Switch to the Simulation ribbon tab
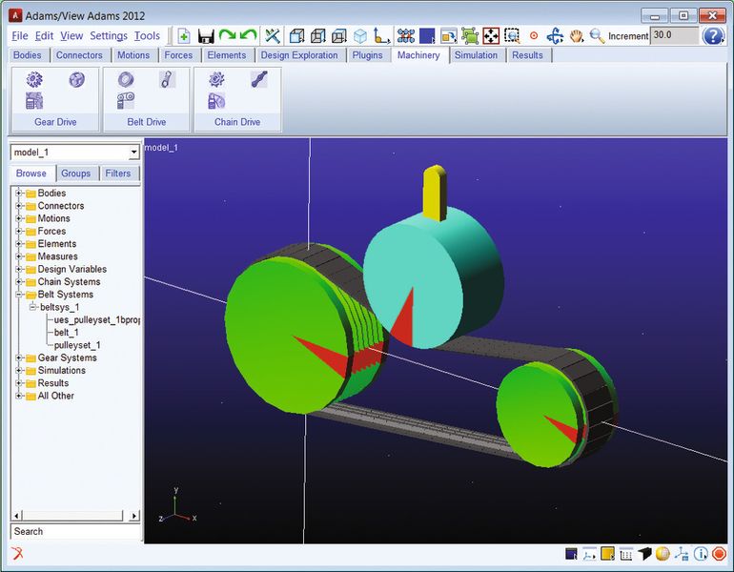The width and height of the screenshot is (734, 572). [x=476, y=55]
